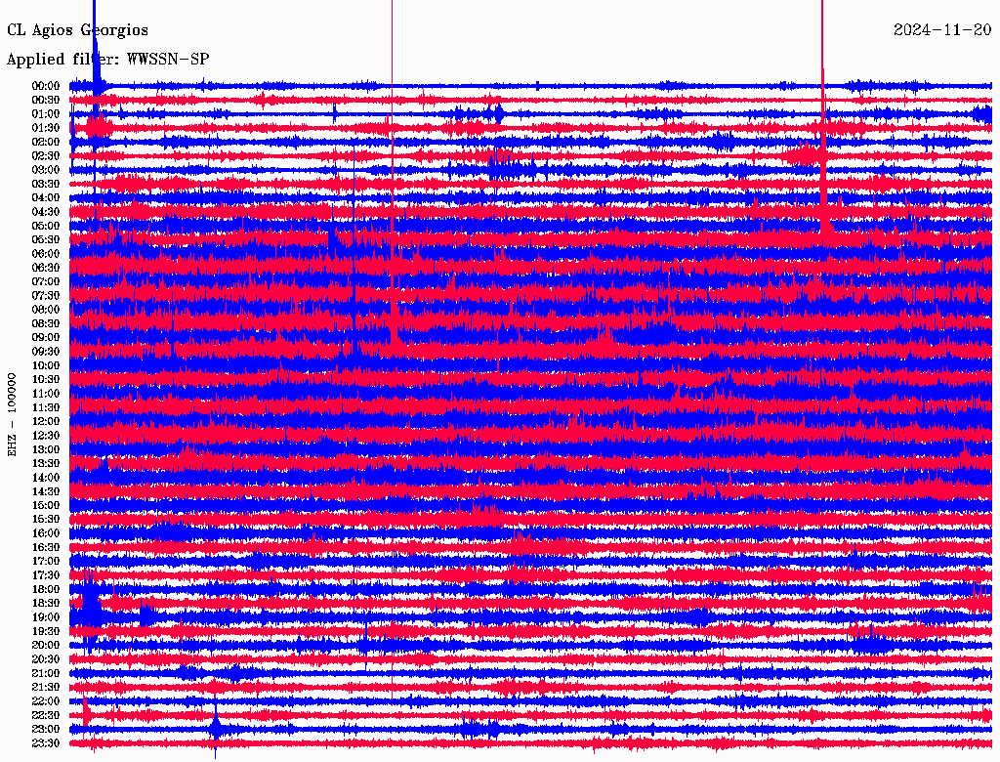Select the 19:00 time row label

coord(46,617)
